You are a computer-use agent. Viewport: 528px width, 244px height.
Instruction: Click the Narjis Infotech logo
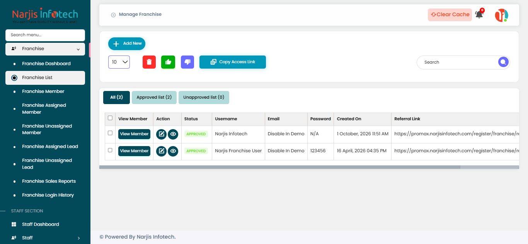click(45, 16)
